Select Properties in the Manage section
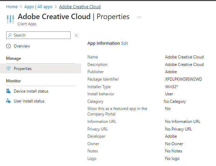Viewport: 216px width, 166px height. click(23, 69)
